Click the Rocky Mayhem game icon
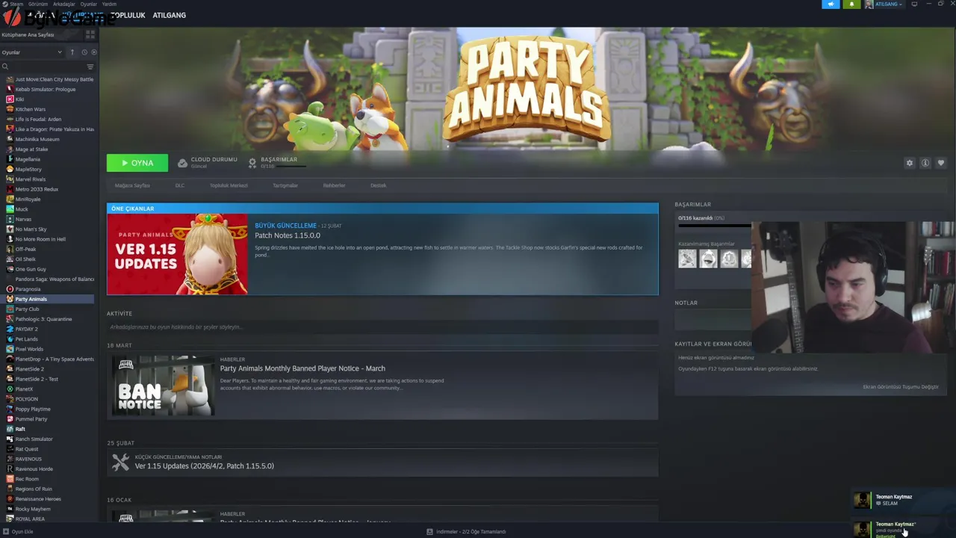The width and height of the screenshot is (956, 538). tap(10, 509)
